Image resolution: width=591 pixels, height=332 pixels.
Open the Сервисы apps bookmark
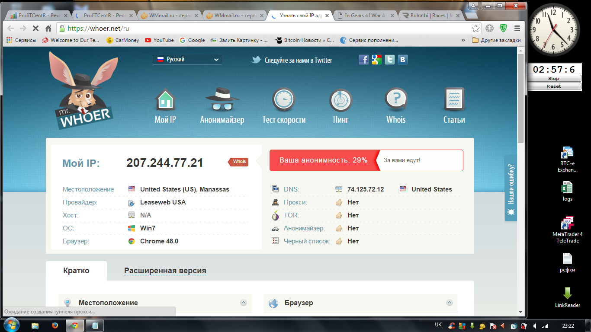click(x=22, y=40)
